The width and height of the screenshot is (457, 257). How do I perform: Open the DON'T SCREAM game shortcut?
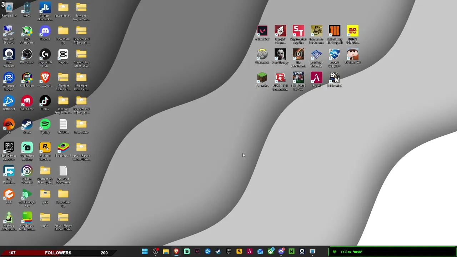coord(353,35)
